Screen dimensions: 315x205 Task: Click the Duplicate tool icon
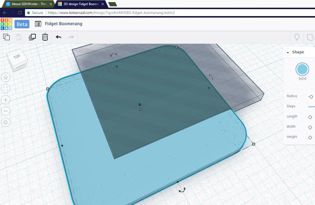(x=32, y=37)
